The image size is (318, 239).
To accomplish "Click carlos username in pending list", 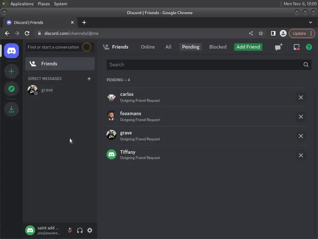I will pyautogui.click(x=127, y=94).
